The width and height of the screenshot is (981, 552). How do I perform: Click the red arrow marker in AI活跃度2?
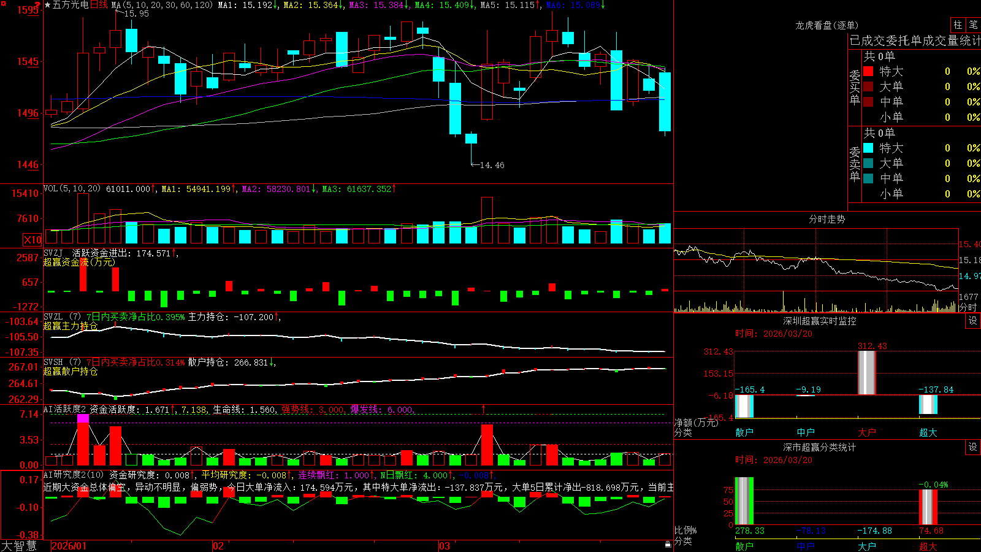pyautogui.click(x=484, y=408)
